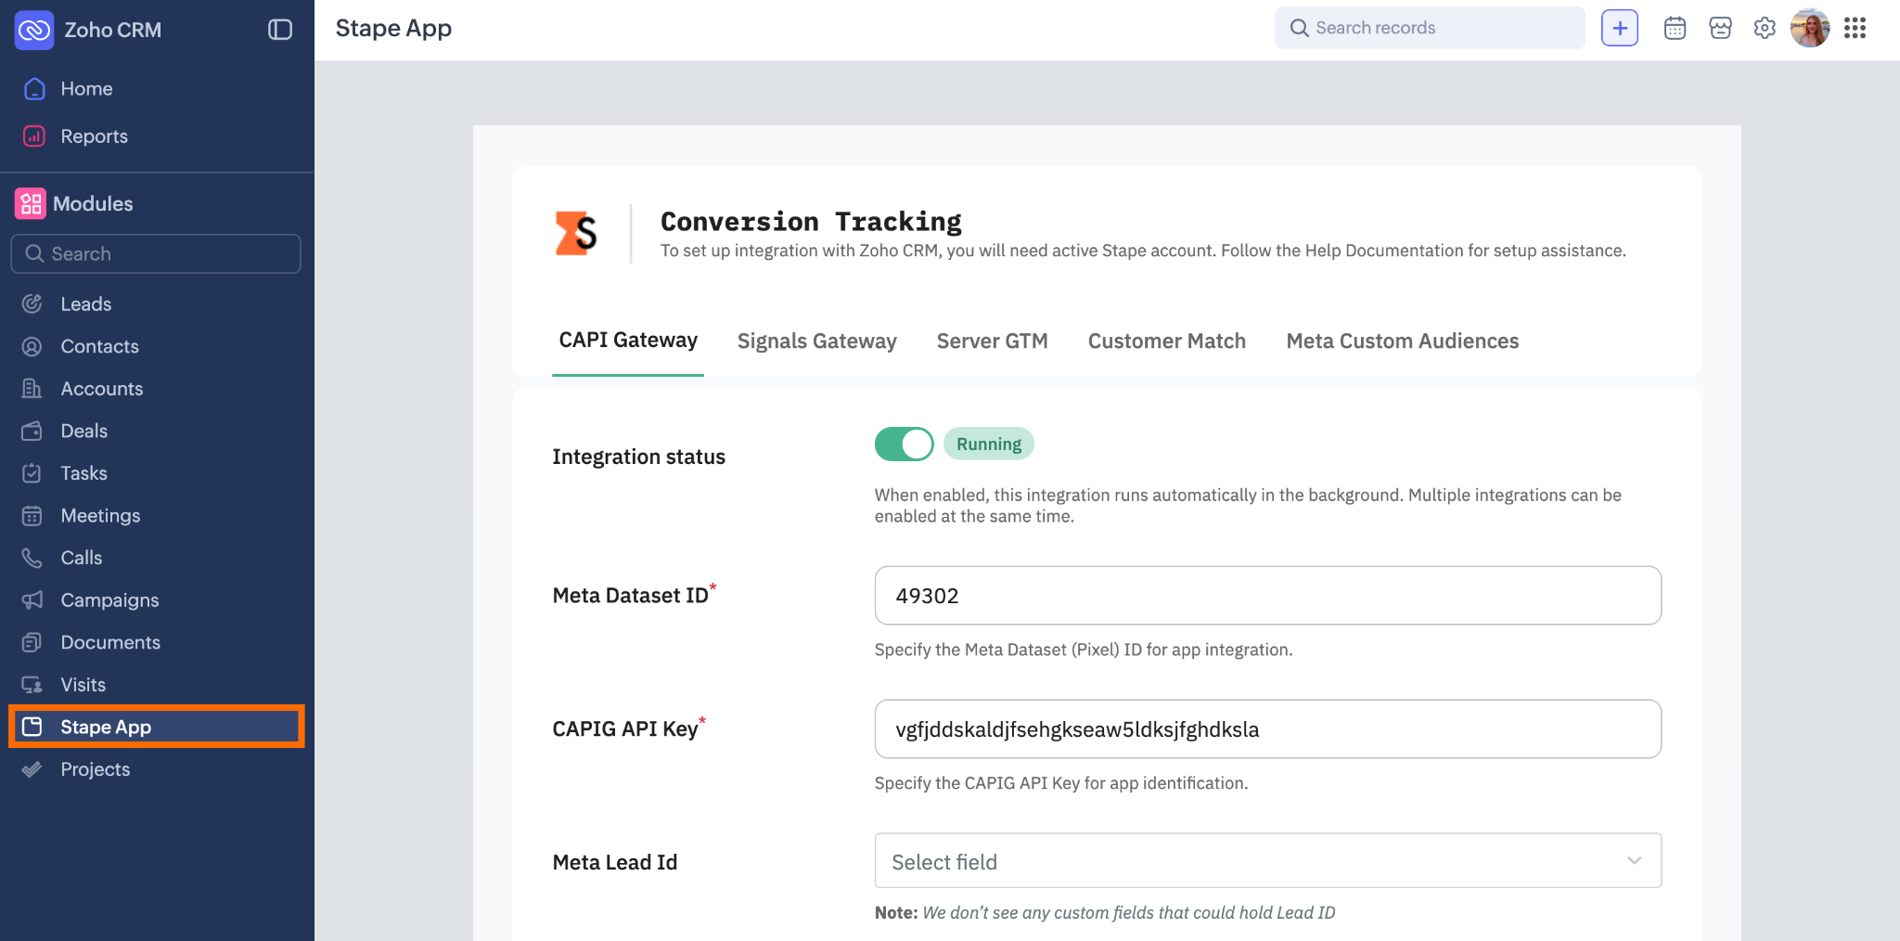
Task: Toggle the Integration status switch
Action: 905,444
